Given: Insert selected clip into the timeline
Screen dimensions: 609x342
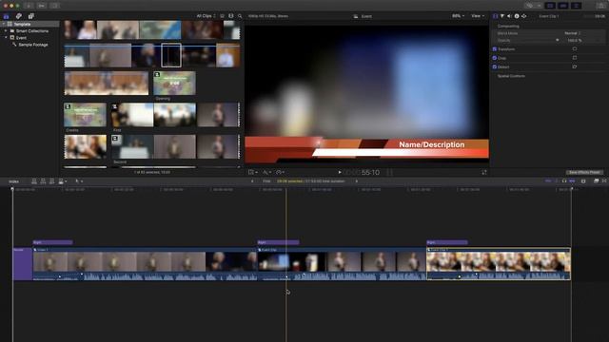Looking at the screenshot, I should (43, 181).
